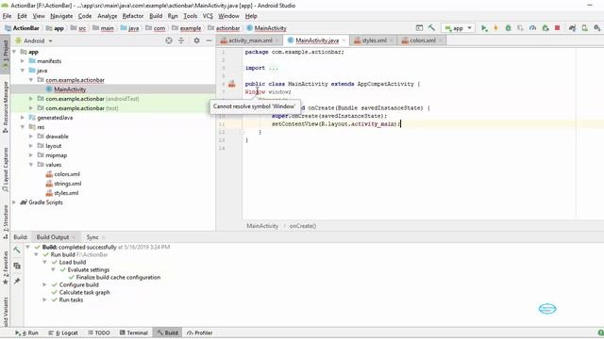Open Resource Manager side tab
Image resolution: width=604 pixels, height=339 pixels.
coord(5,106)
